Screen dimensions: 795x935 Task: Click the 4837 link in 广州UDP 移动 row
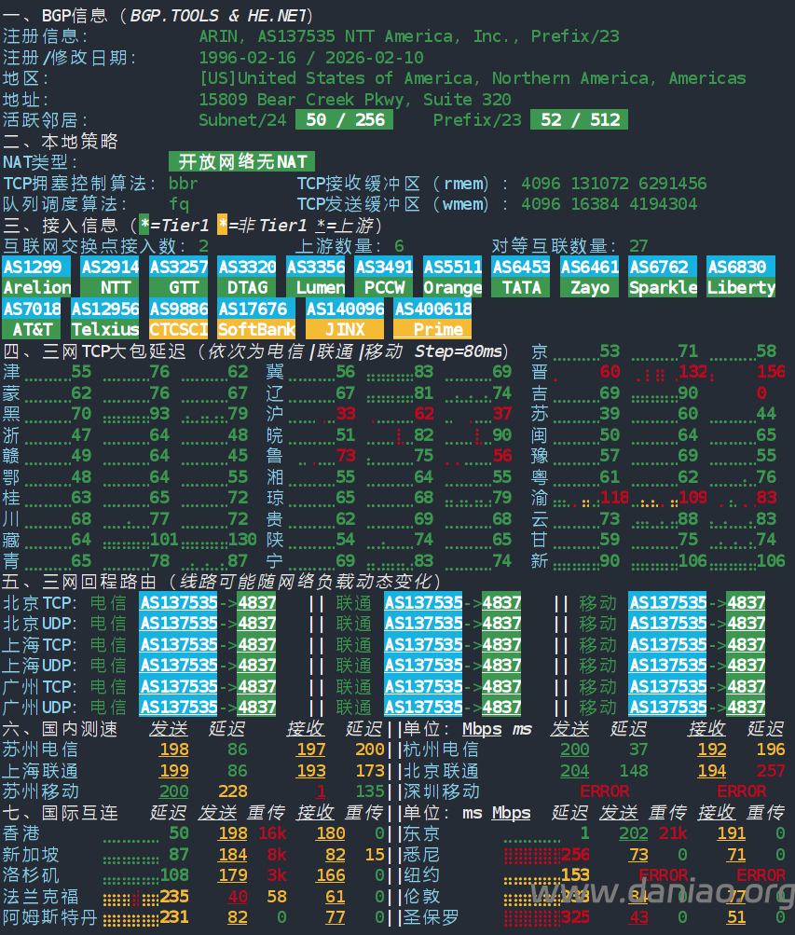point(746,708)
